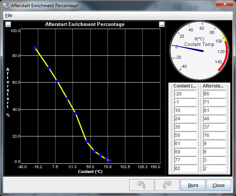The width and height of the screenshot is (236, 196).
Task: Click the coolant cell showing 50
Action: [x=185, y=135]
